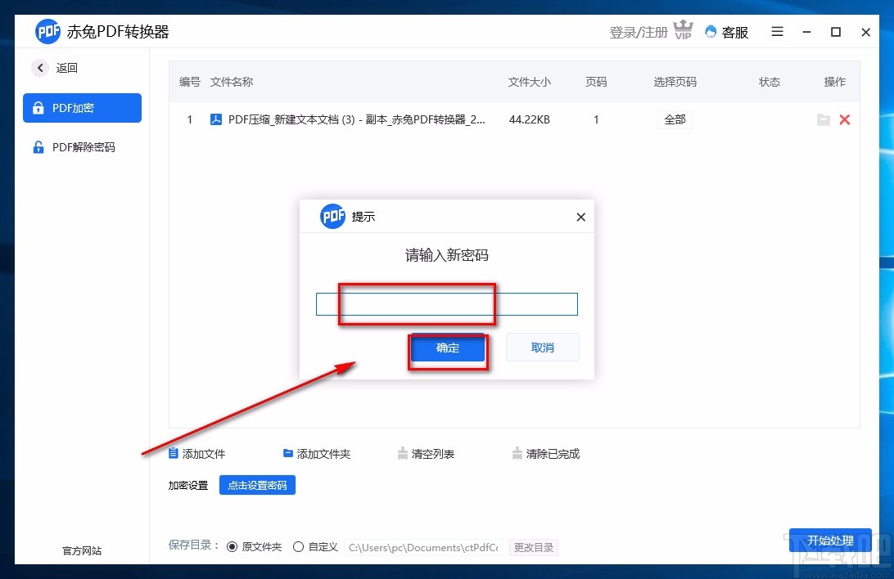Open the PDF加密 sidebar tool
Viewport: 894px width, 579px height.
click(82, 107)
